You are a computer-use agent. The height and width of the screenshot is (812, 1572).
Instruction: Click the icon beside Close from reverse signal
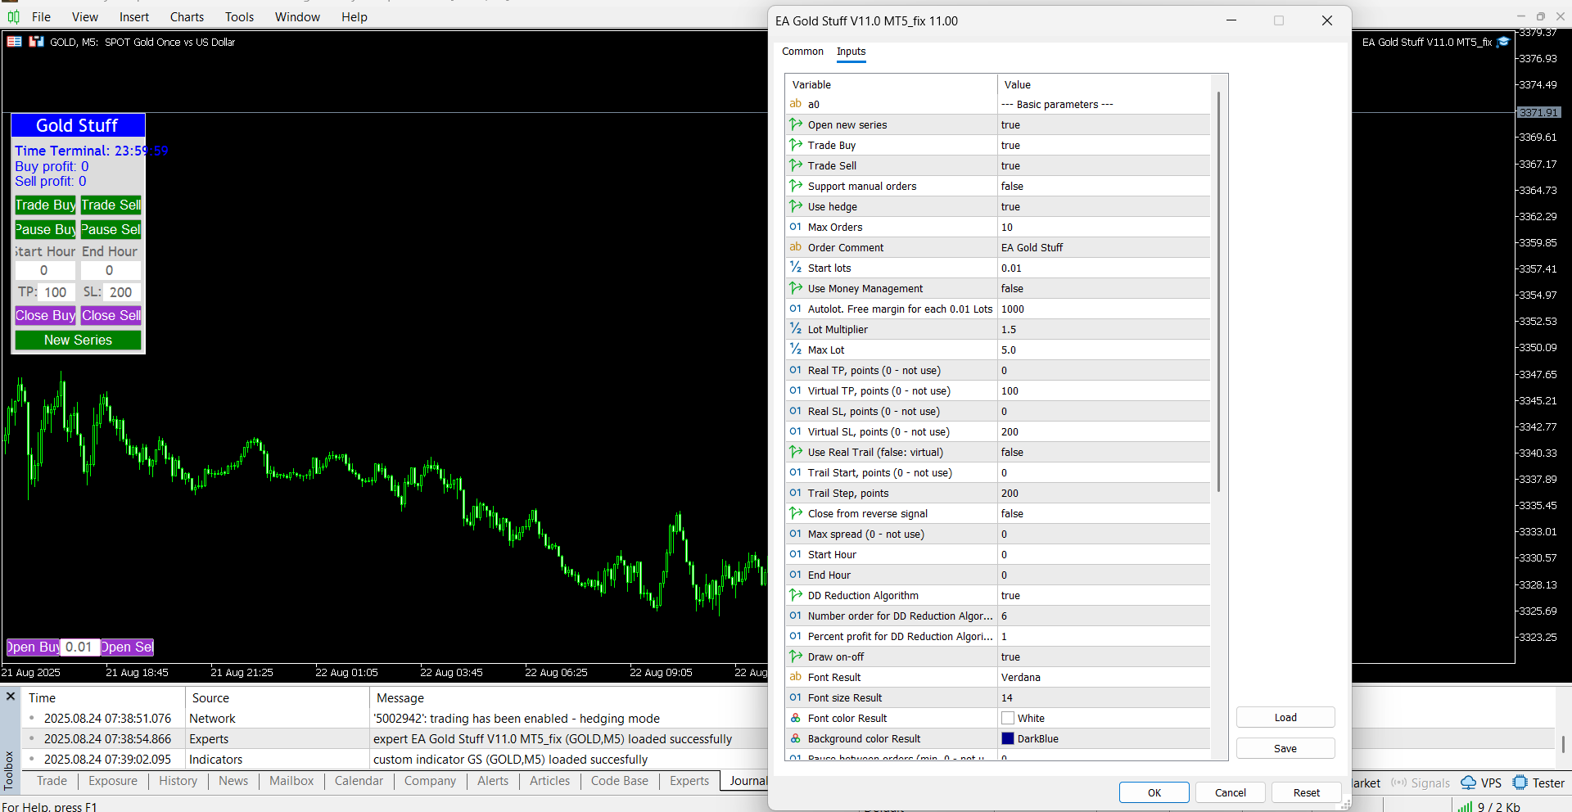[x=795, y=513]
